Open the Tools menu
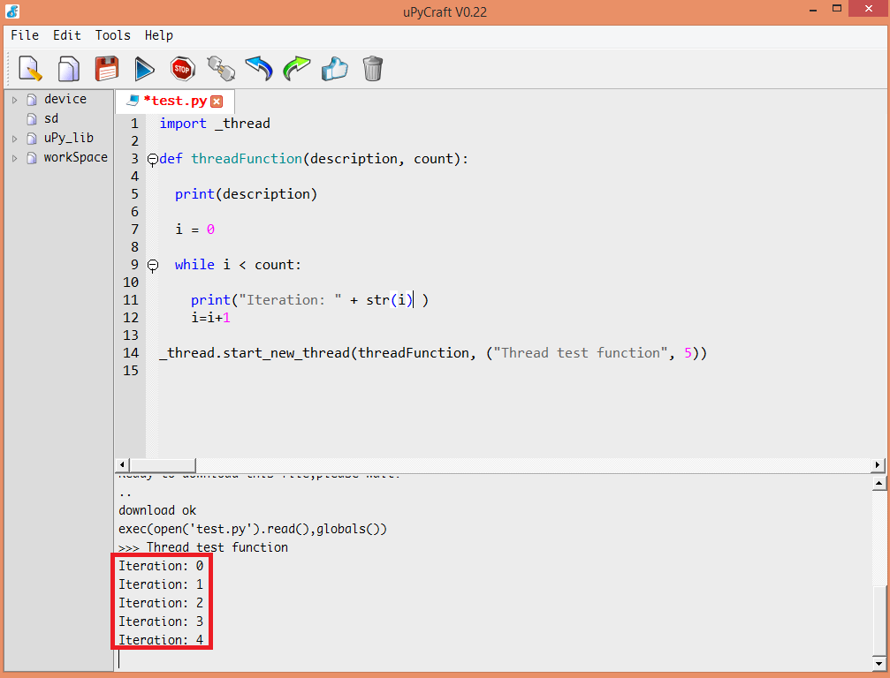This screenshot has width=890, height=678. [x=112, y=35]
